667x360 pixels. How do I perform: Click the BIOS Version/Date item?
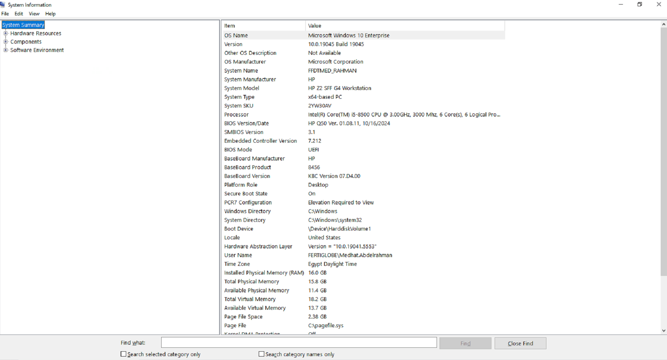[246, 123]
